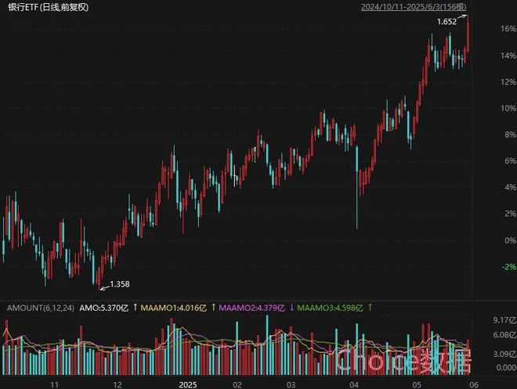Click the Choice数据 watermark logo
The image size is (517, 389).
coord(403,361)
